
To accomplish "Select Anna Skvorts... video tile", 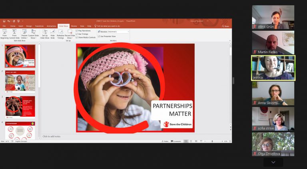I will pos(273,93).
